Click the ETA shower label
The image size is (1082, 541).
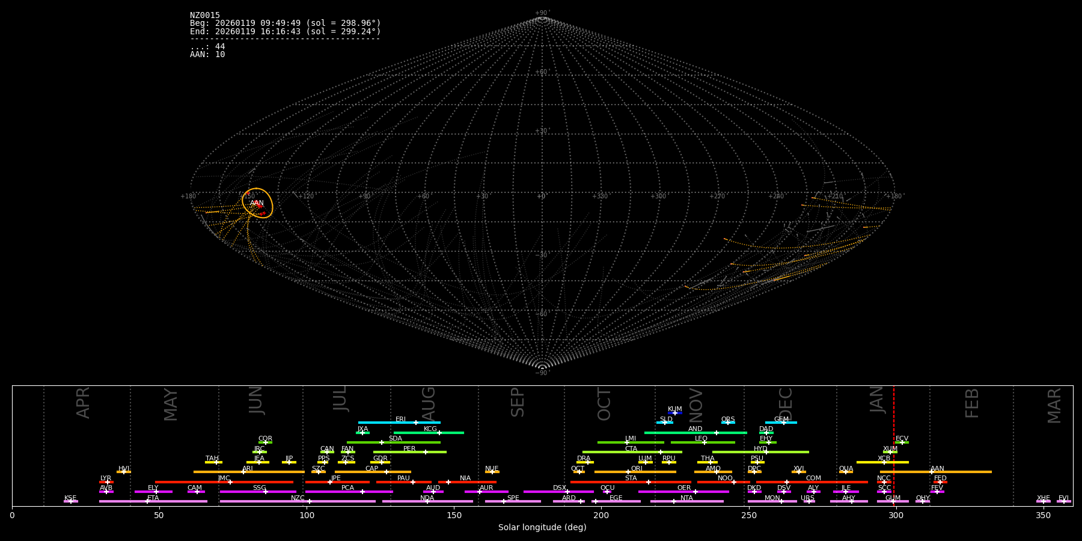(153, 498)
